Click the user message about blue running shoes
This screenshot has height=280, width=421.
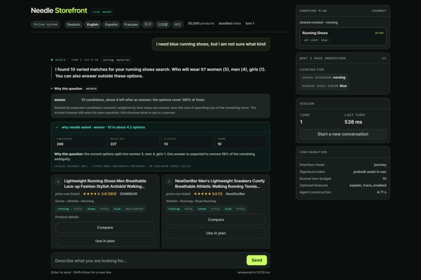click(x=211, y=44)
